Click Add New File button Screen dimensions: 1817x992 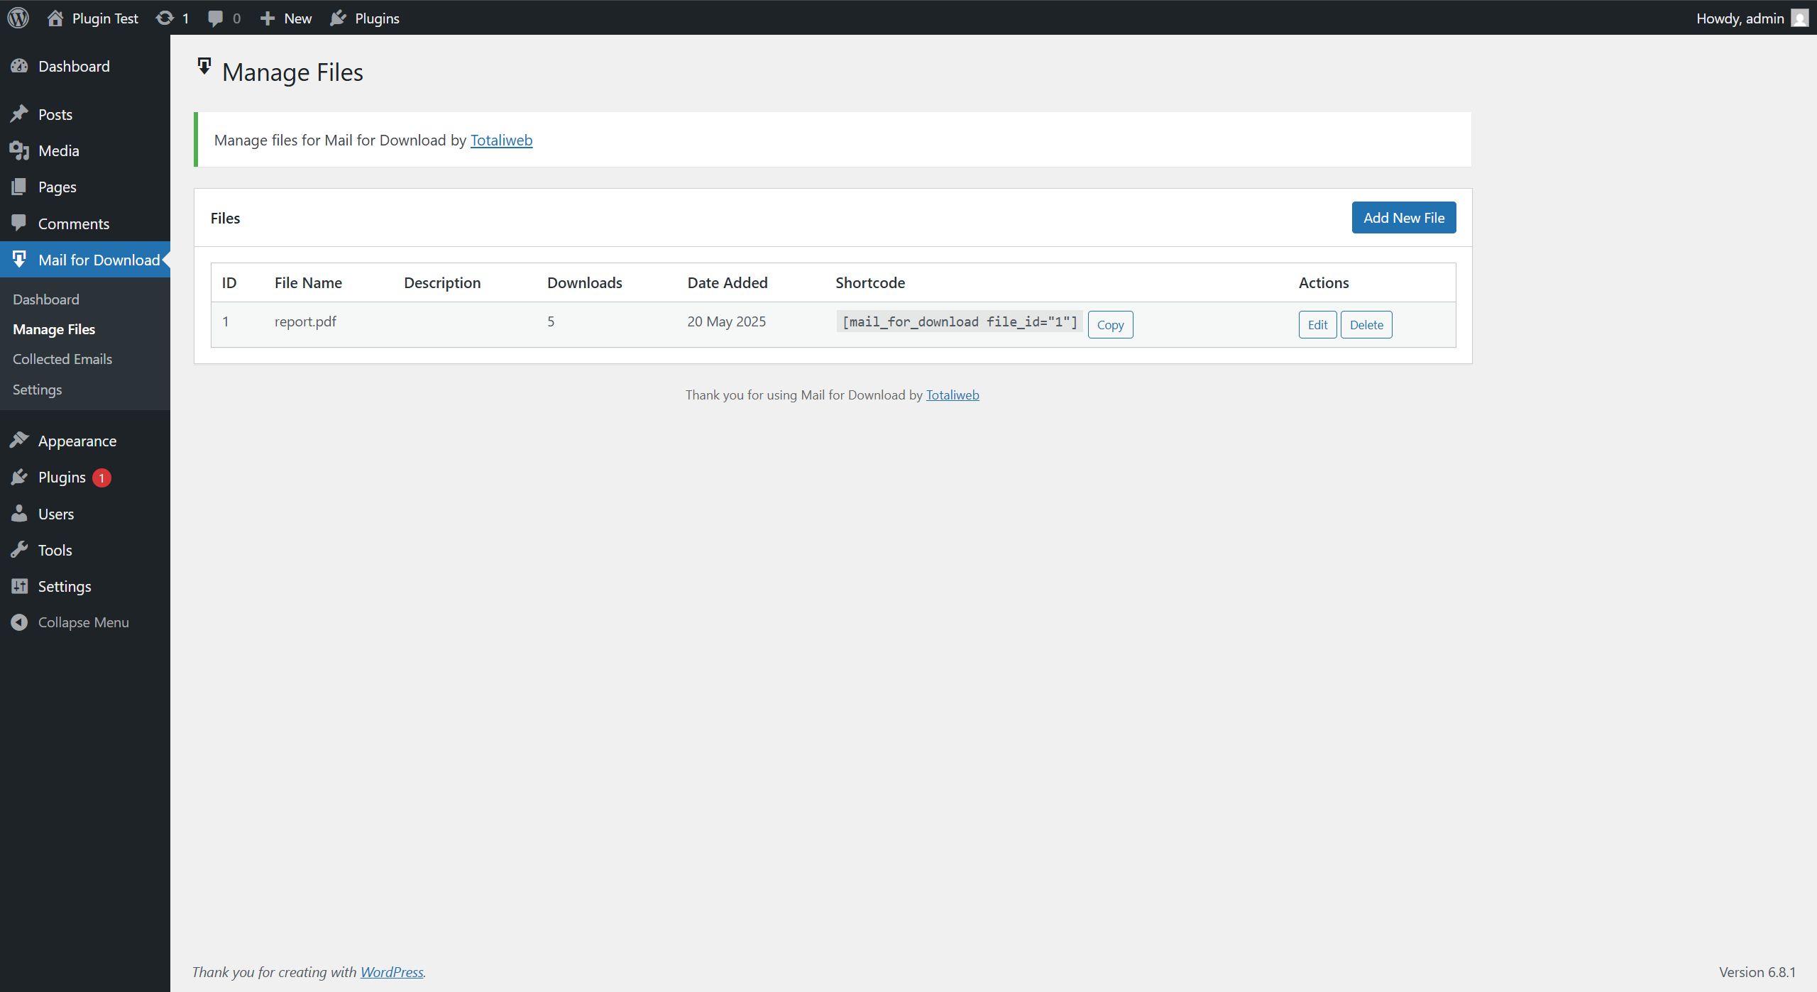point(1403,218)
